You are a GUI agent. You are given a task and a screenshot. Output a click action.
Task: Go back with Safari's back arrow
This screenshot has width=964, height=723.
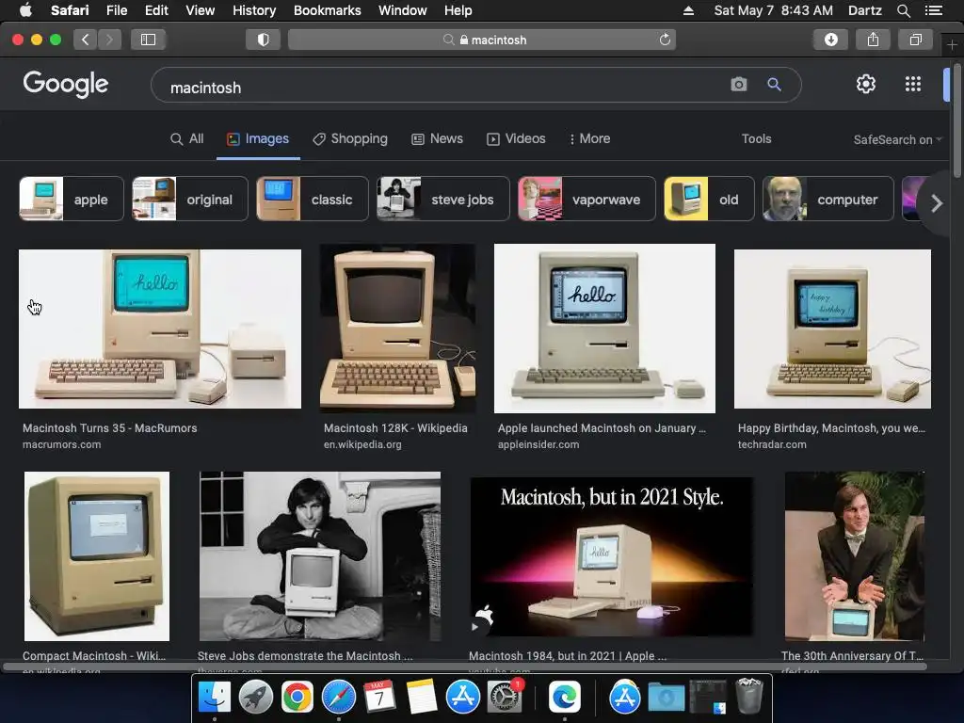(86, 40)
